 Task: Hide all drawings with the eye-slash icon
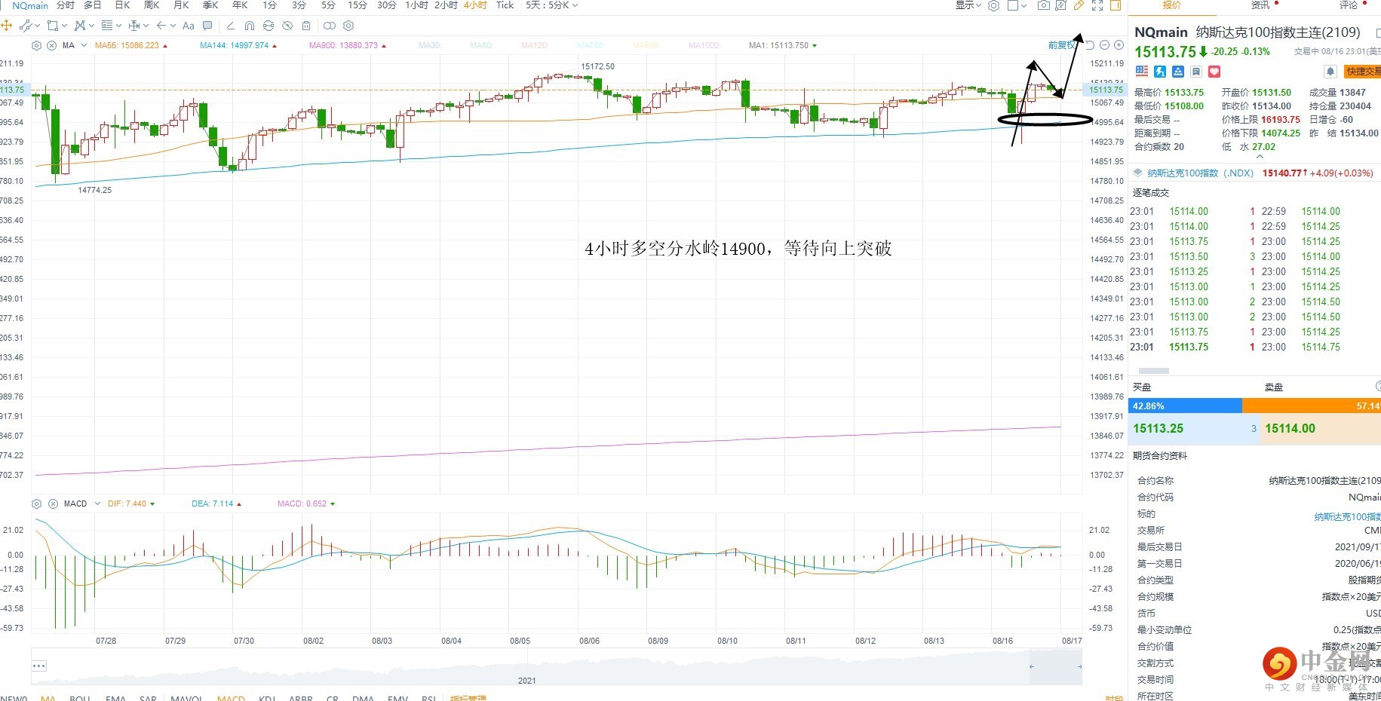[287, 26]
